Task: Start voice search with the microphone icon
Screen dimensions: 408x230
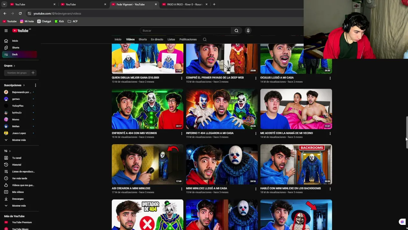Action: [x=248, y=31]
